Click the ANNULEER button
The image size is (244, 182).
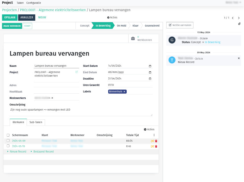click(27, 18)
